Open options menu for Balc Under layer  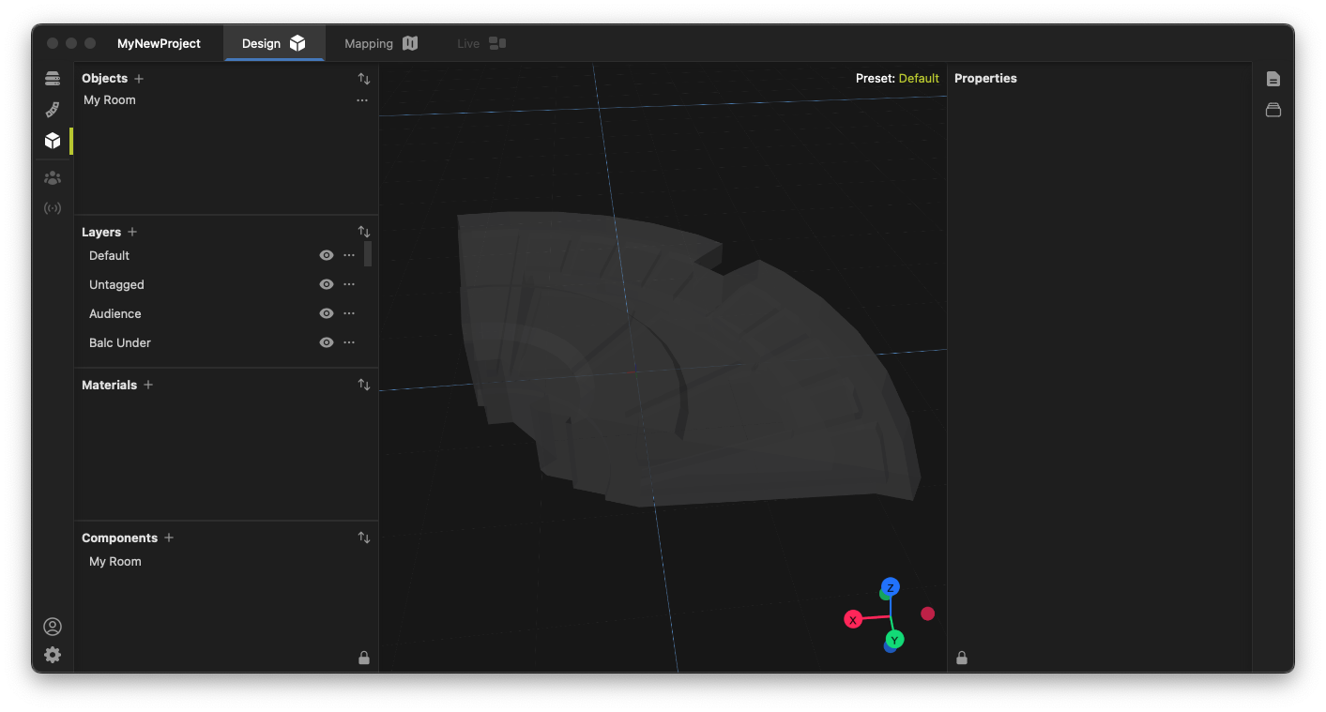[349, 342]
